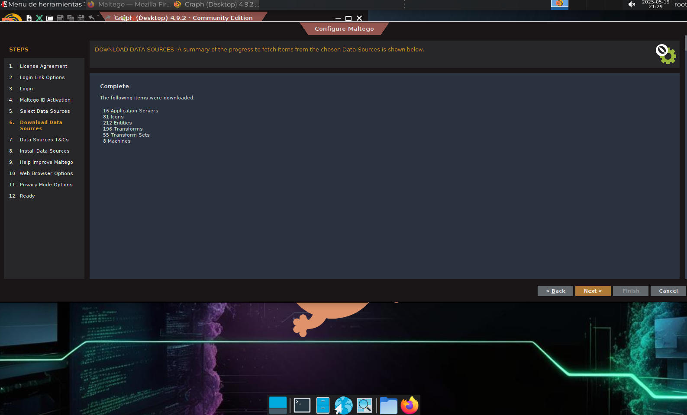The image size is (687, 415).
Task: Click the save disk icon in toolbar
Action: [x=60, y=18]
